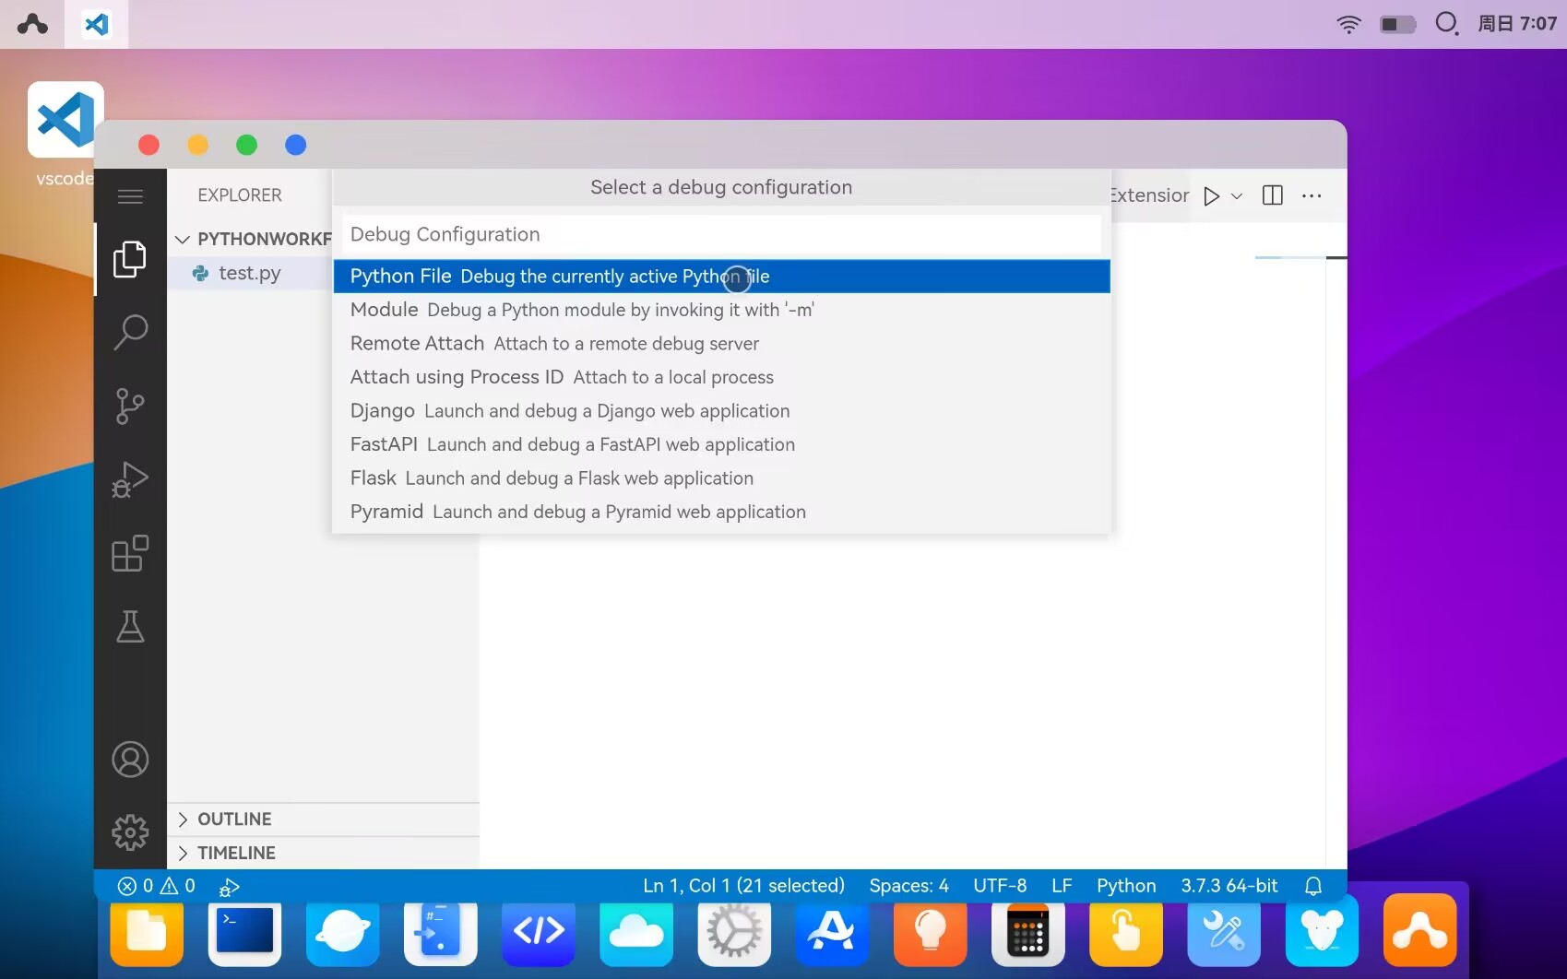Open Wi-Fi menu in top bar
1567x979 pixels.
1348,24
